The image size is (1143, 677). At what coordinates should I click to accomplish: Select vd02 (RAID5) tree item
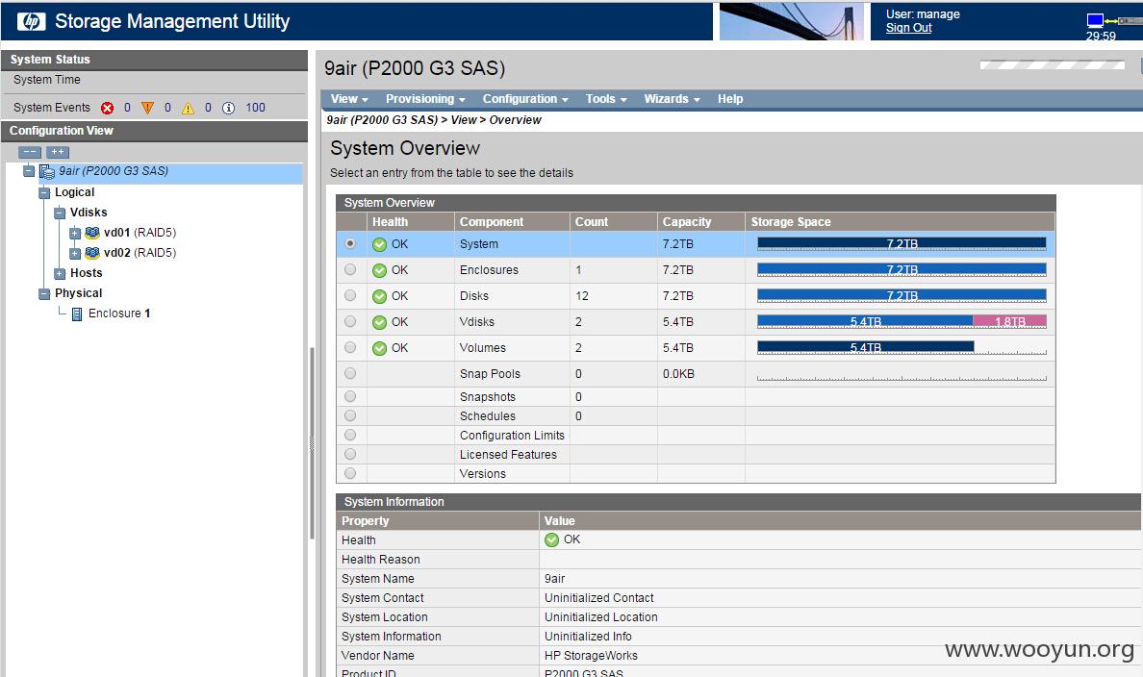(140, 253)
